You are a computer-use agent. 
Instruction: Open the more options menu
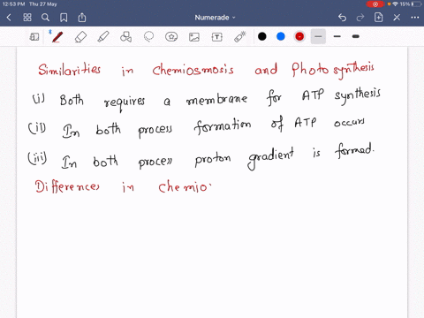[x=415, y=18]
